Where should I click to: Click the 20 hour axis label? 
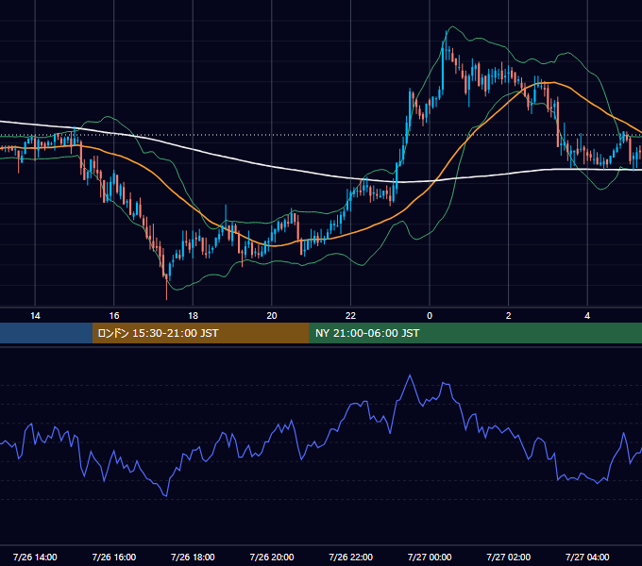[272, 316]
